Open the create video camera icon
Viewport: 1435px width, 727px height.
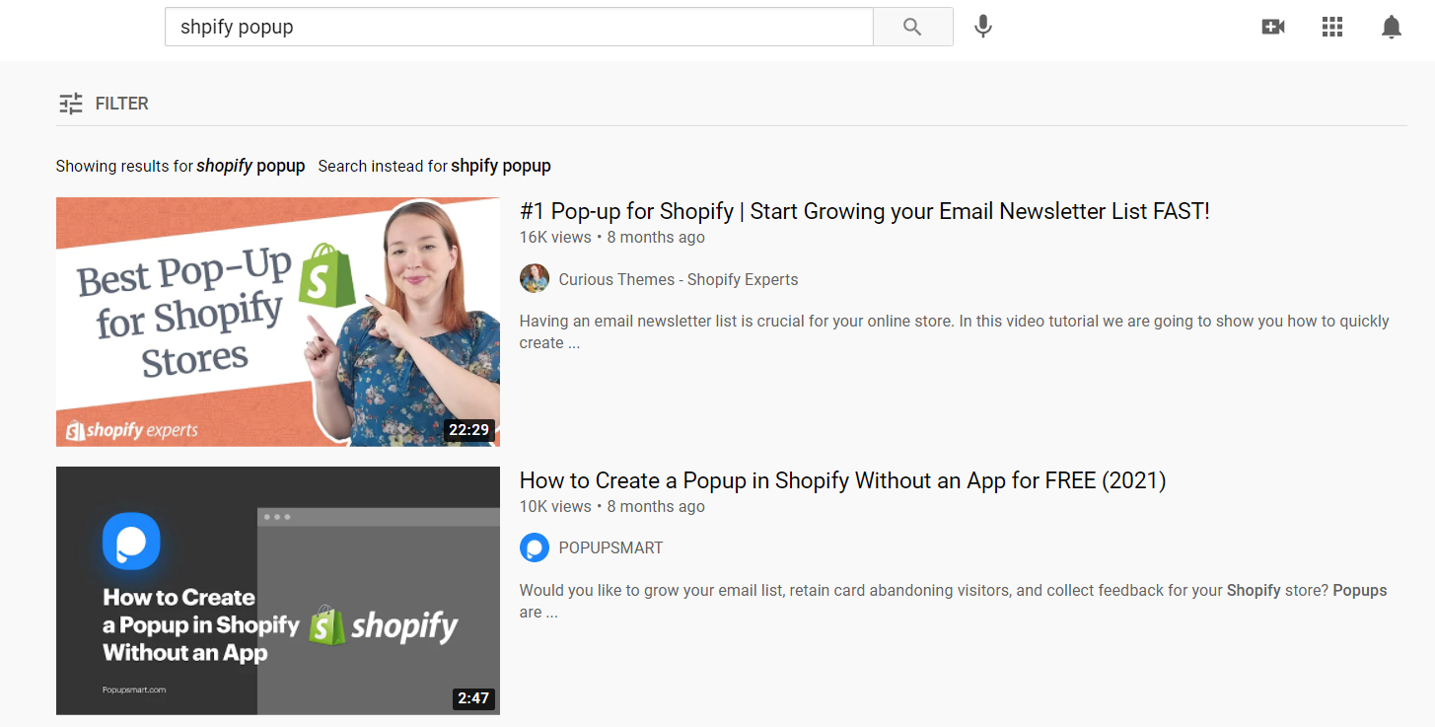(1273, 27)
